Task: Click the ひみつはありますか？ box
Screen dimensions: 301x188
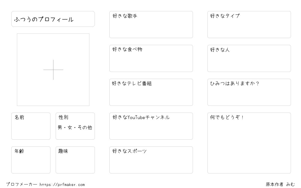Action: (x=249, y=92)
